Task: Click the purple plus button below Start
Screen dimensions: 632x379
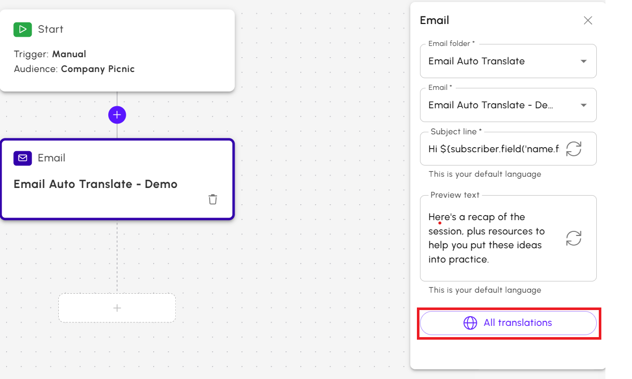Action: point(117,115)
